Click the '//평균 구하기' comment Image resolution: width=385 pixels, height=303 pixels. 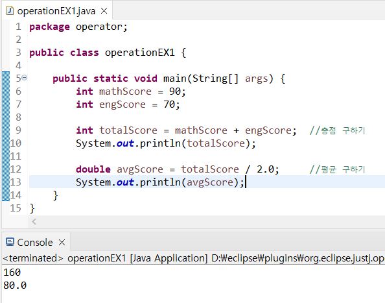(338, 169)
